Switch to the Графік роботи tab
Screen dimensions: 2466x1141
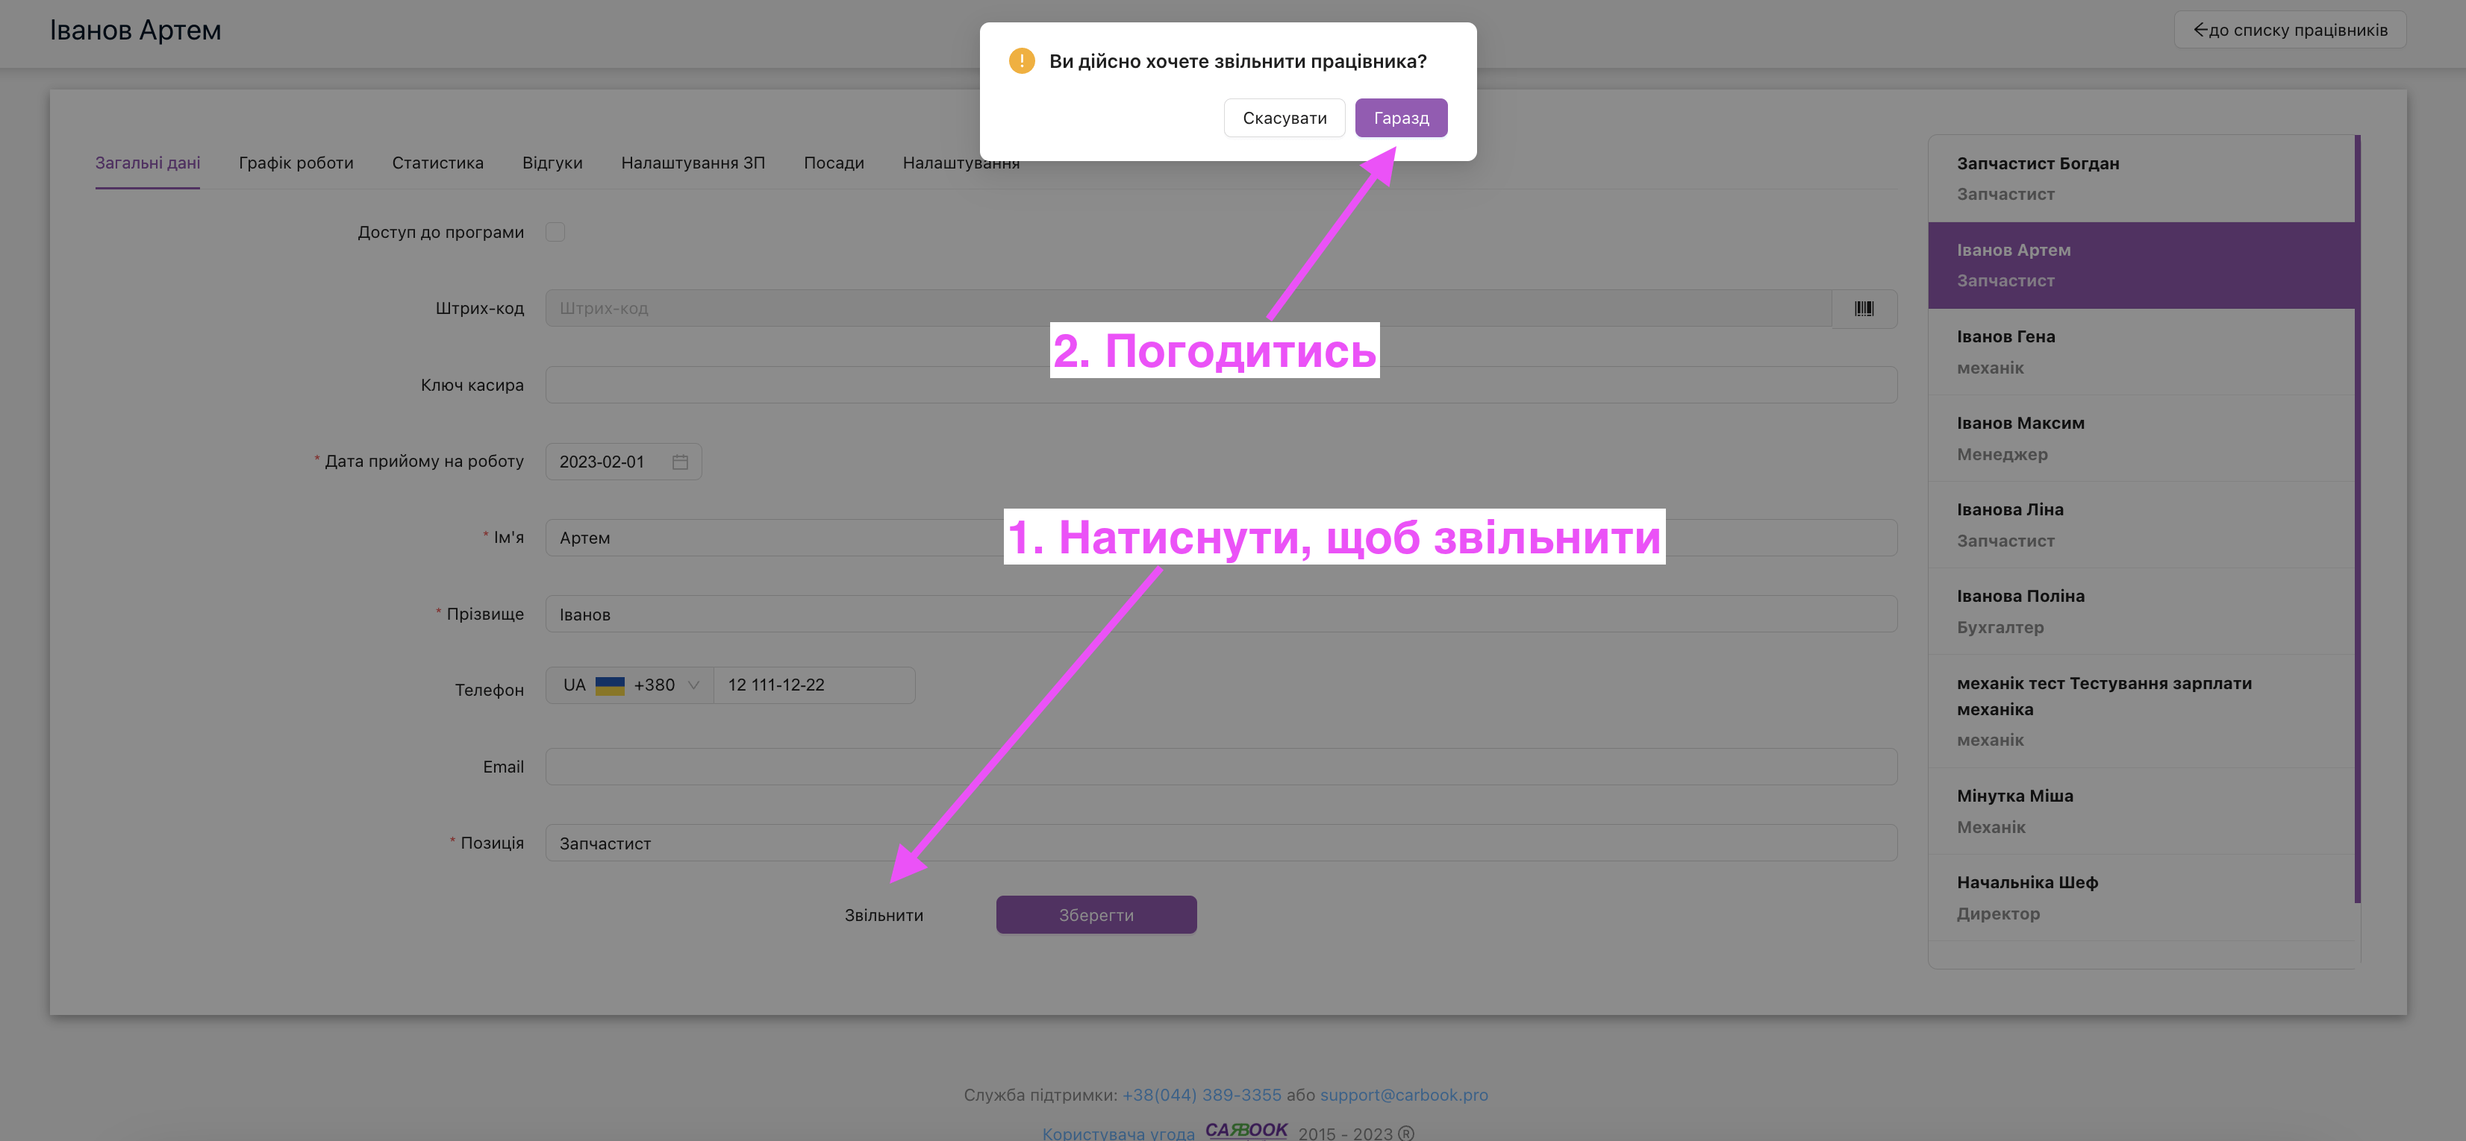click(296, 163)
